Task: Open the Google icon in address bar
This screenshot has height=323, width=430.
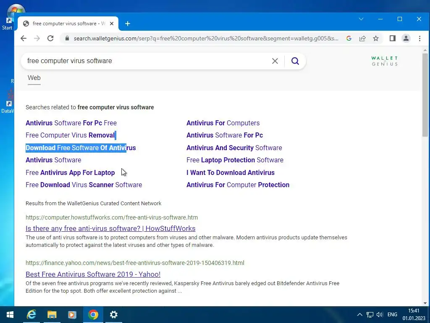Action: (349, 38)
